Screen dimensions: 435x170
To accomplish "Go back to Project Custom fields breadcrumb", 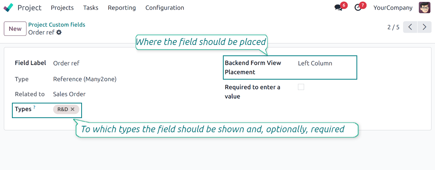I will point(57,25).
